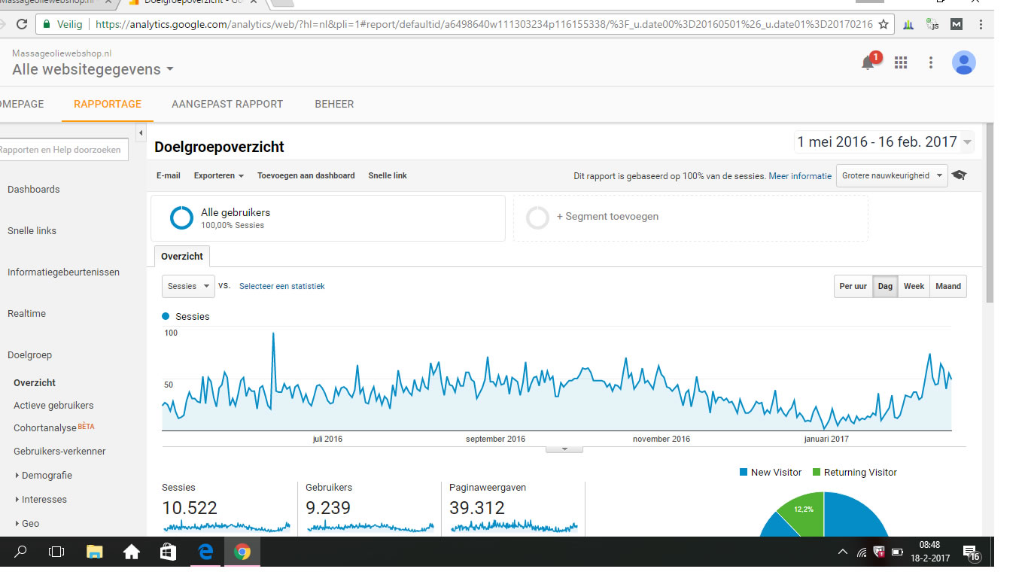Open the Google apps grid icon

point(901,62)
